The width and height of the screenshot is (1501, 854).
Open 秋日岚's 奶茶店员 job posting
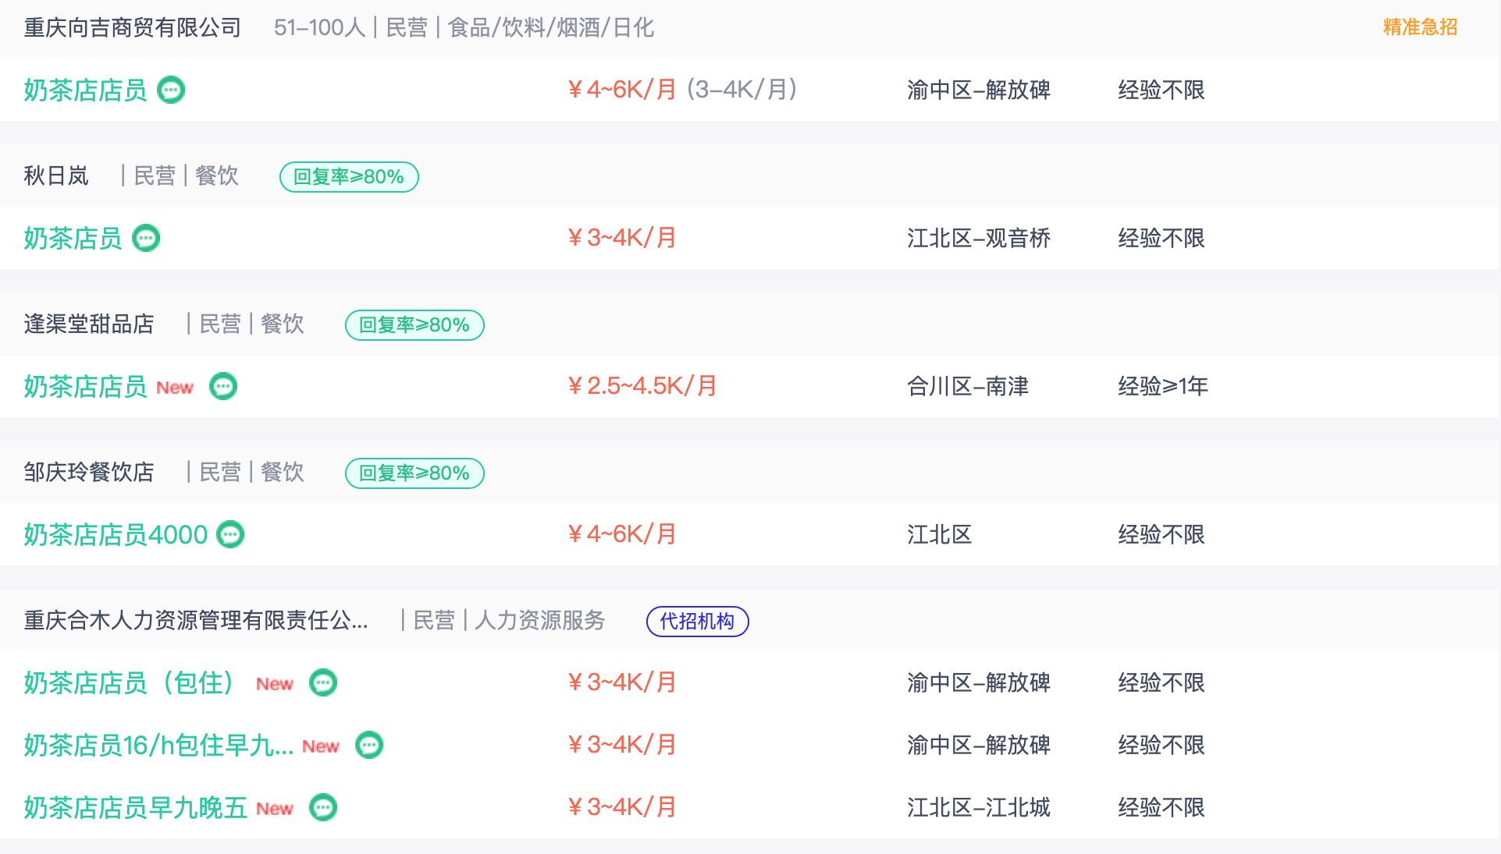[73, 238]
